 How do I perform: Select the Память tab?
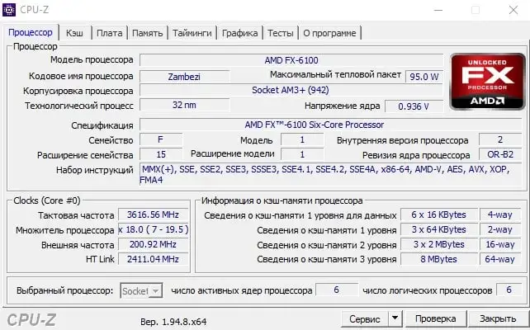(148, 33)
